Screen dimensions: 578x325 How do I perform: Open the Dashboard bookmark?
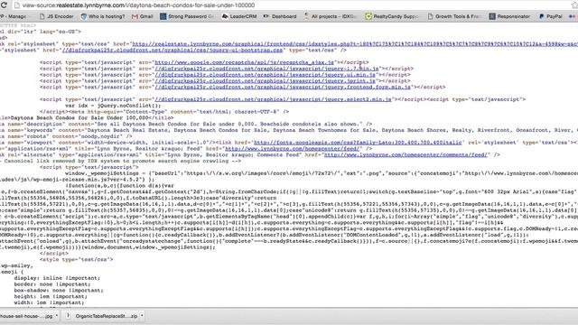coord(280,16)
